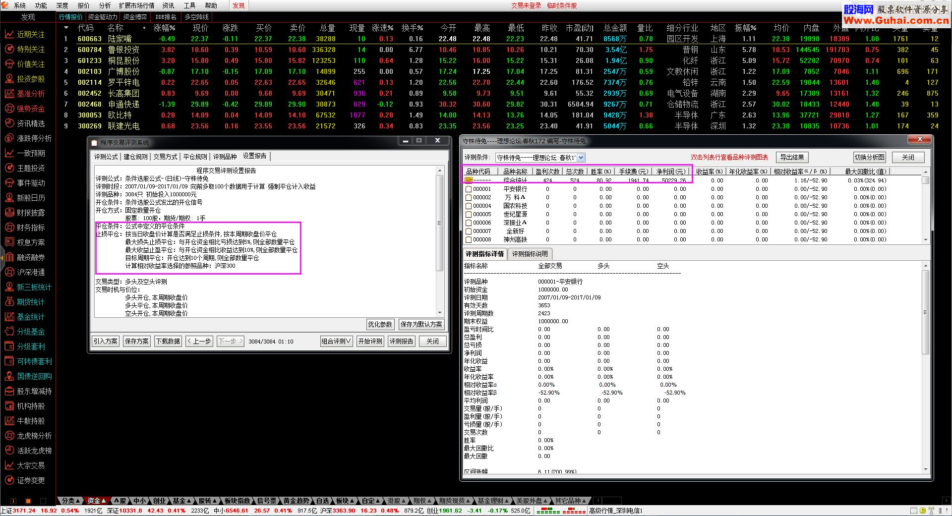Switch to the 平仓规则 tab in evaluation dialog

point(195,157)
